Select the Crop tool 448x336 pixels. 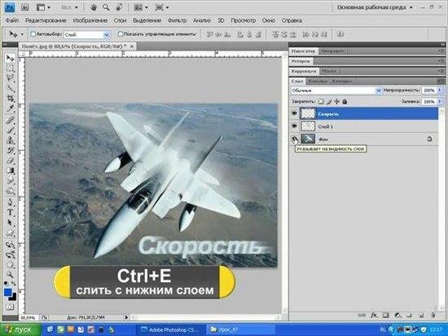(10, 99)
